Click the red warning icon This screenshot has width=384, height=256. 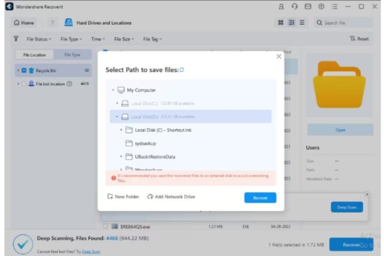click(114, 178)
